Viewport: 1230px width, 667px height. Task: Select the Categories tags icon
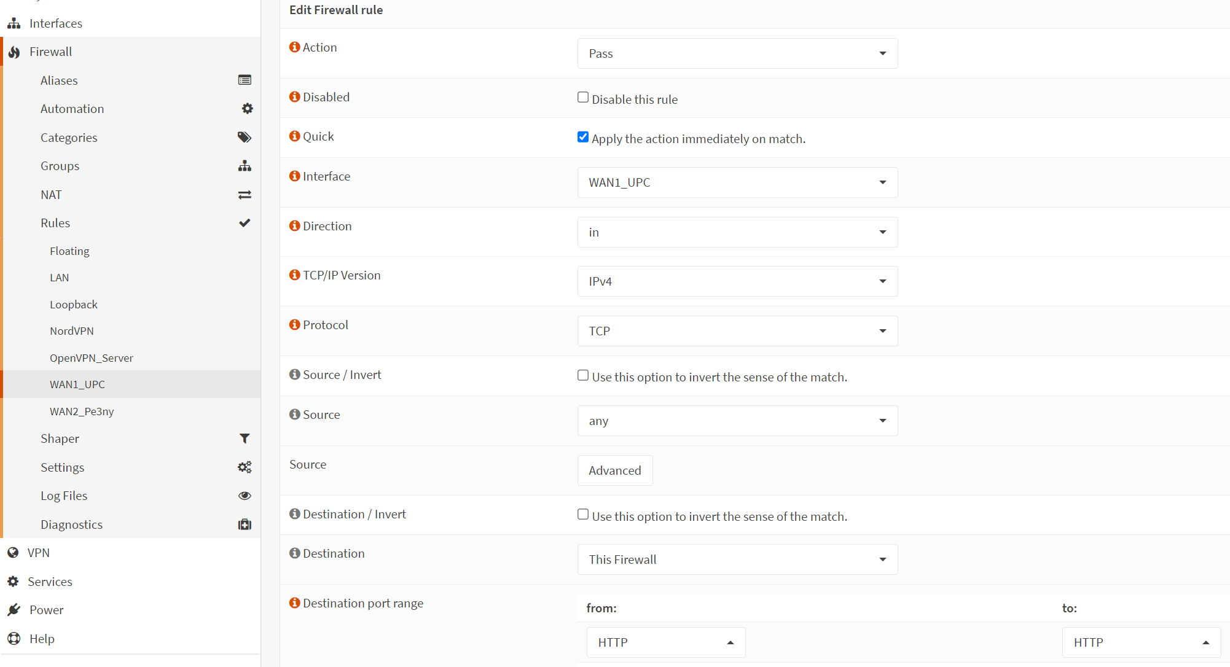244,137
